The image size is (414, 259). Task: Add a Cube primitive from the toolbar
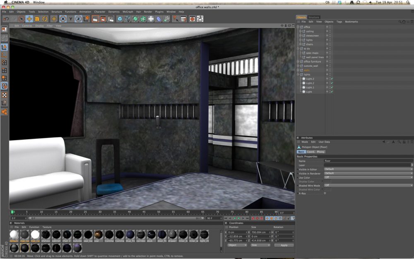(x=120, y=19)
